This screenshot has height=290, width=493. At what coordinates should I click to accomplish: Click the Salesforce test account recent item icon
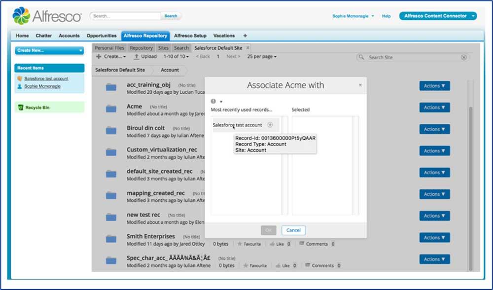(20, 78)
